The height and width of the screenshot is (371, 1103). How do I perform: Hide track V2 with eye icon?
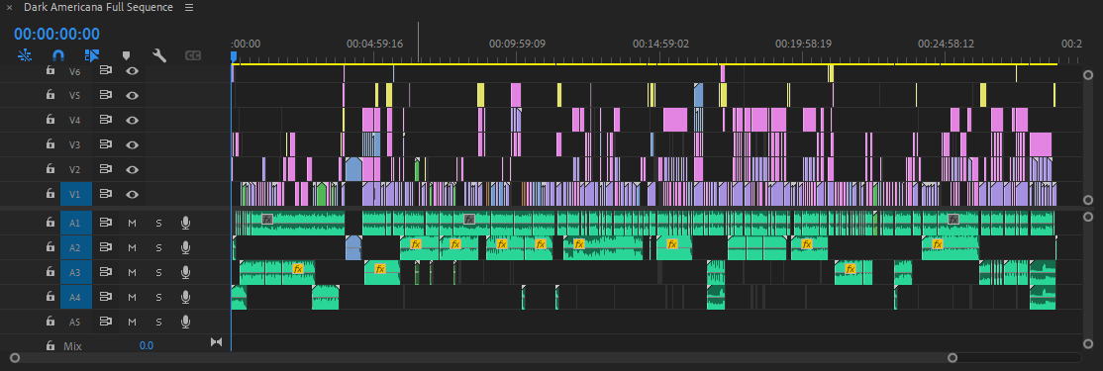click(x=132, y=169)
